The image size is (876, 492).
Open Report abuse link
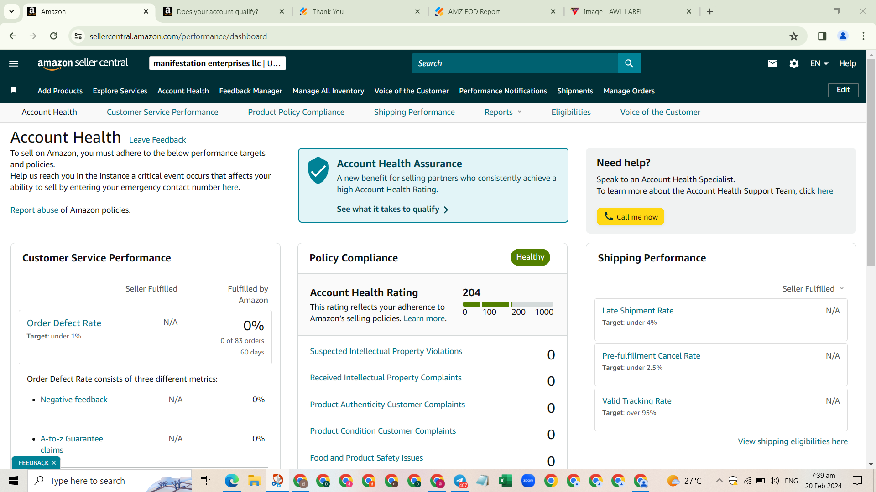[34, 210]
